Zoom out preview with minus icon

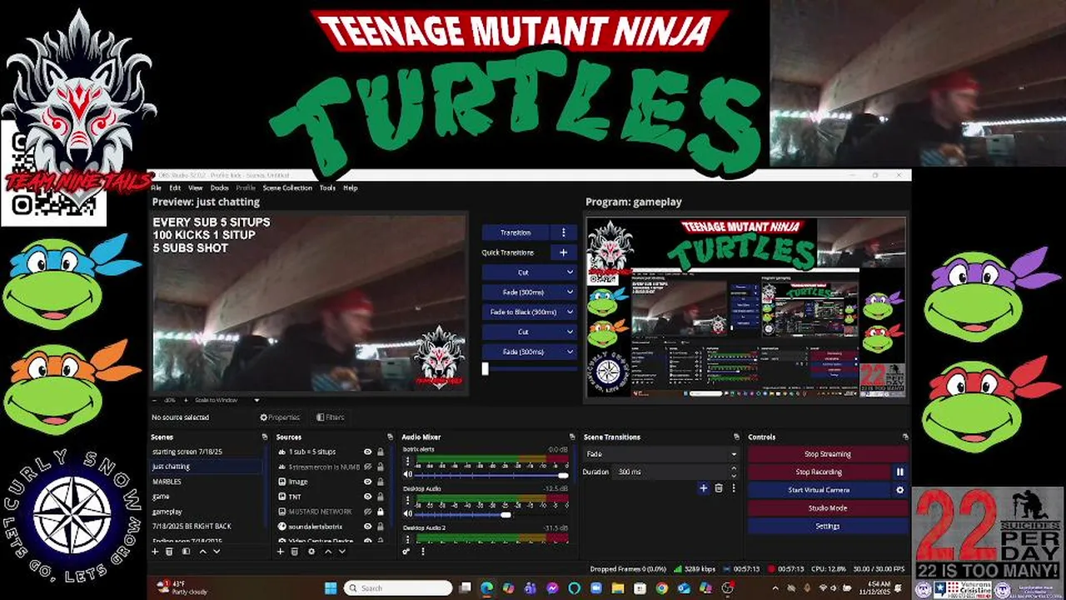click(x=156, y=400)
